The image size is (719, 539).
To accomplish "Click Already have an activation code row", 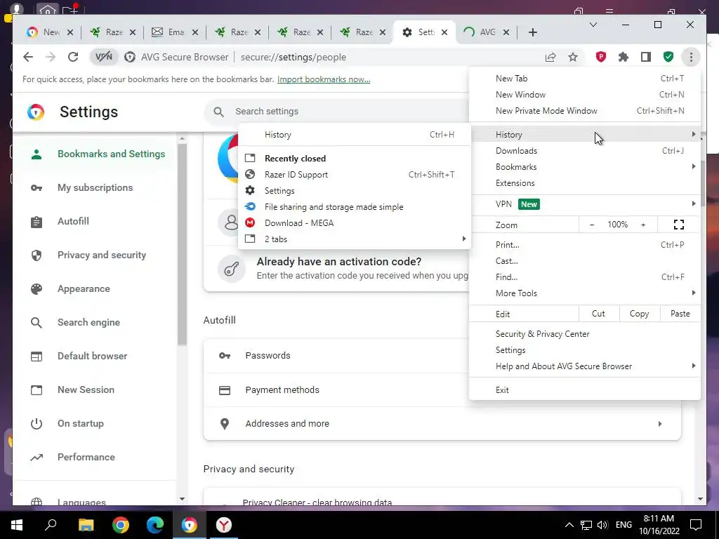I will [336, 269].
